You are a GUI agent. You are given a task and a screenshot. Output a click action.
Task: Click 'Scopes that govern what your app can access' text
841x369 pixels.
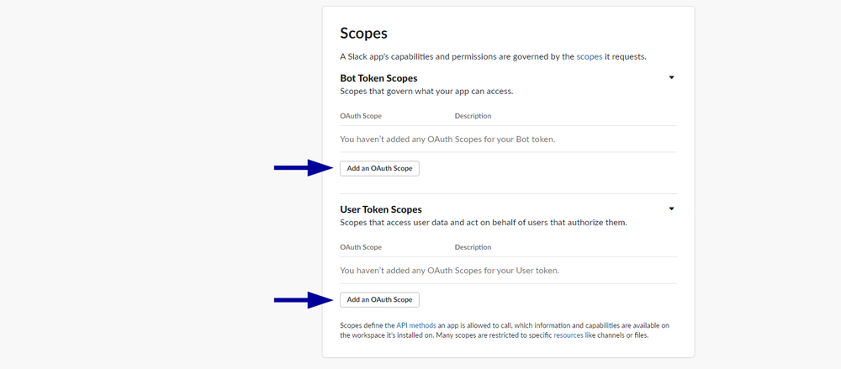click(426, 91)
